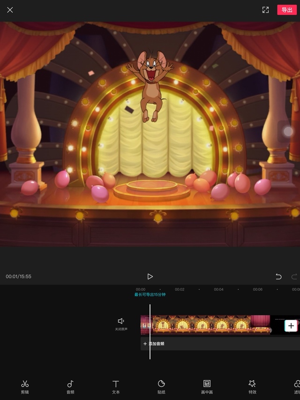Select the 画中画 picture-in-picture tool

207,386
